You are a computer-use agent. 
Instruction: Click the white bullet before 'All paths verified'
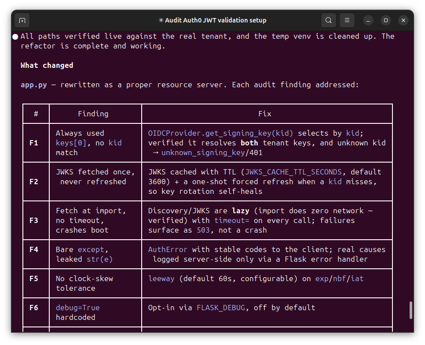[15, 37]
